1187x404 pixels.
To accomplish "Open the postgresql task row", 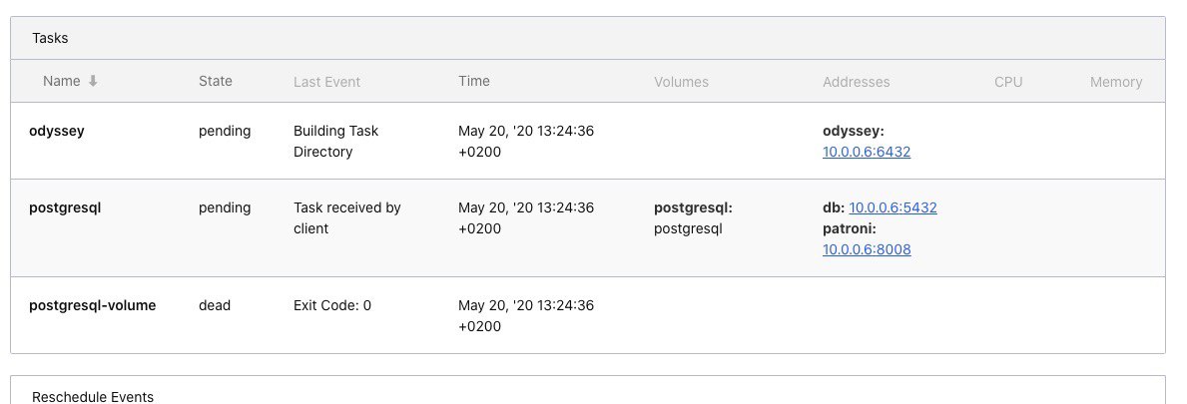I will pos(587,227).
